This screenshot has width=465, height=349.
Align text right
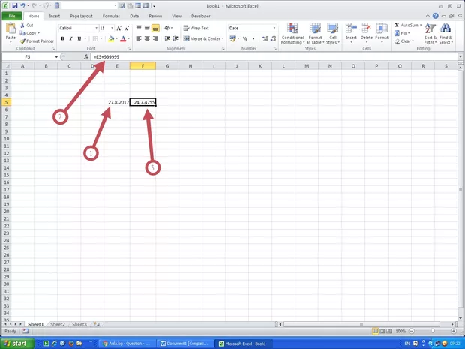[155, 38]
